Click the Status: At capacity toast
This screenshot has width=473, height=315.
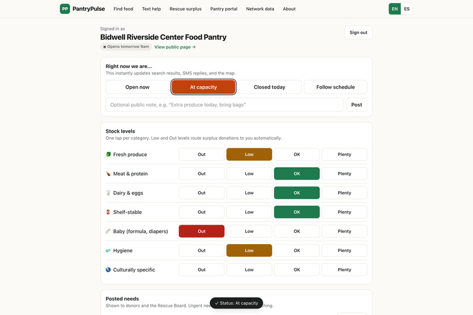click(x=237, y=303)
